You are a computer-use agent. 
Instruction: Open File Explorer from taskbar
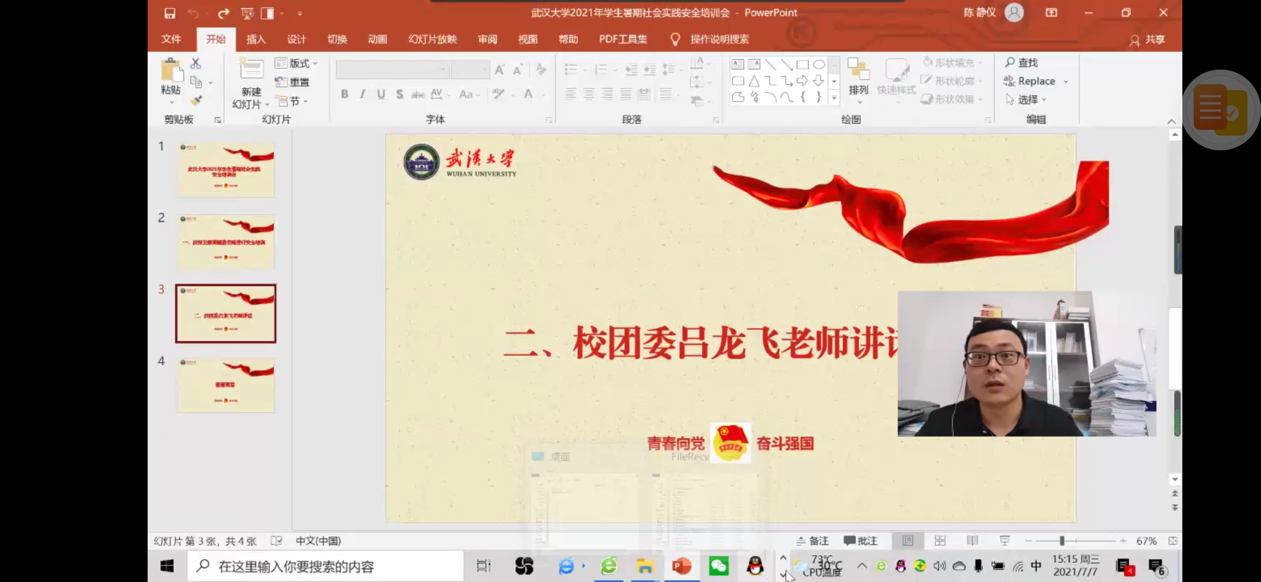point(645,566)
